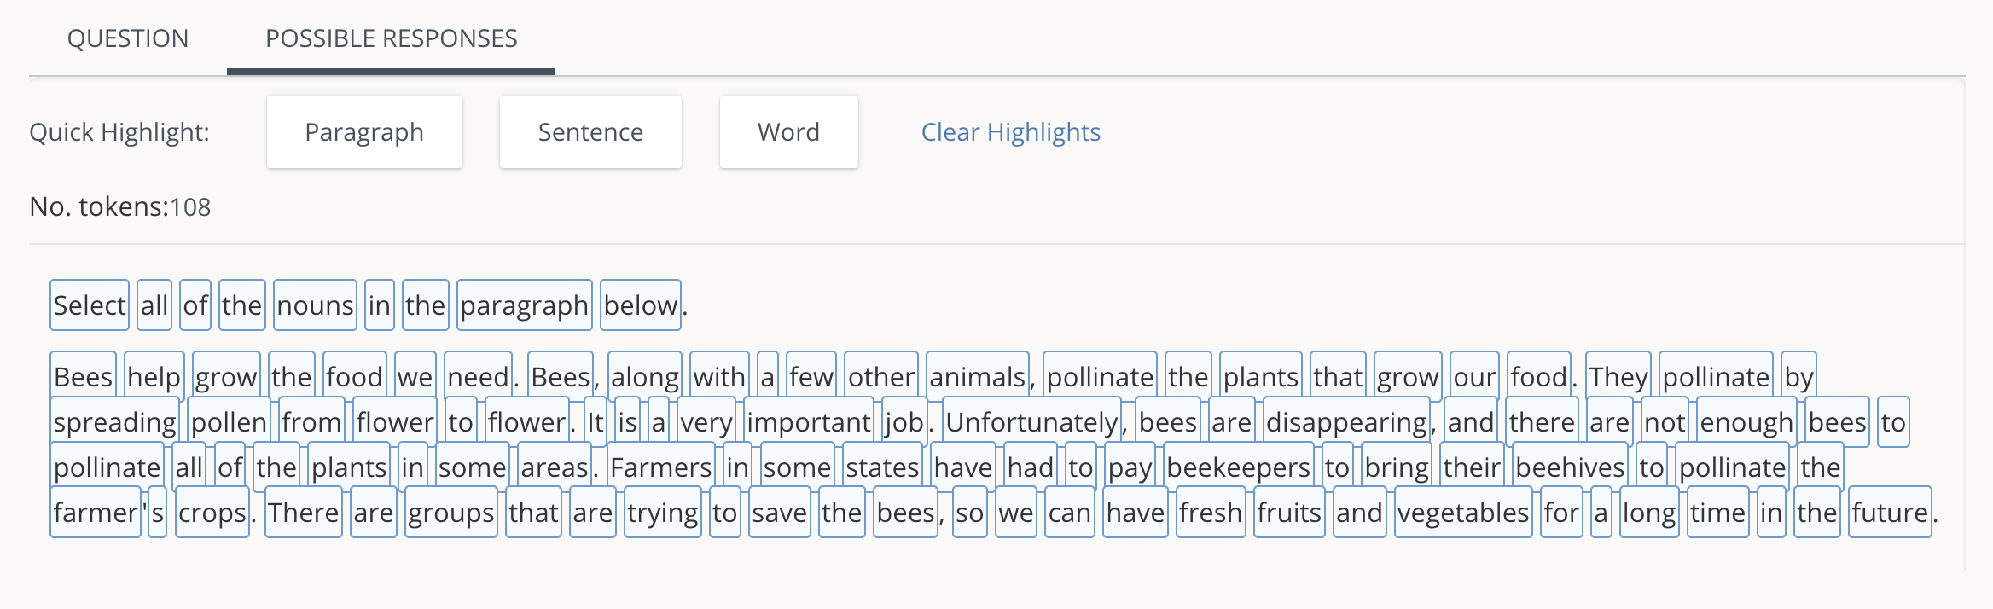Clear all highlights using the link
Image resolution: width=1993 pixels, height=609 pixels.
[x=1010, y=132]
